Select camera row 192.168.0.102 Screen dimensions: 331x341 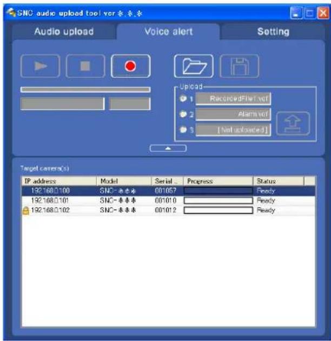point(168,210)
